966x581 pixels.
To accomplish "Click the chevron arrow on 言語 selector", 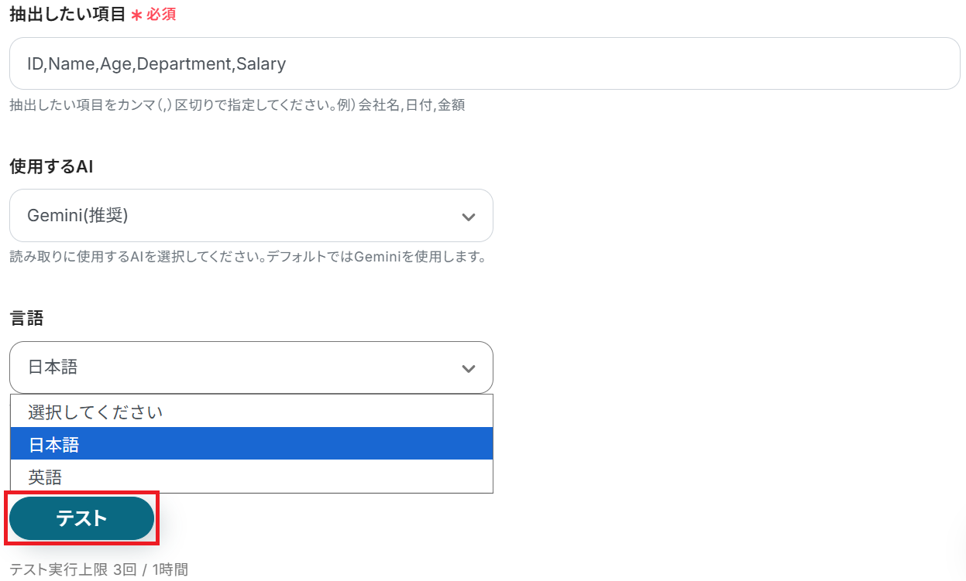I will pos(468,368).
